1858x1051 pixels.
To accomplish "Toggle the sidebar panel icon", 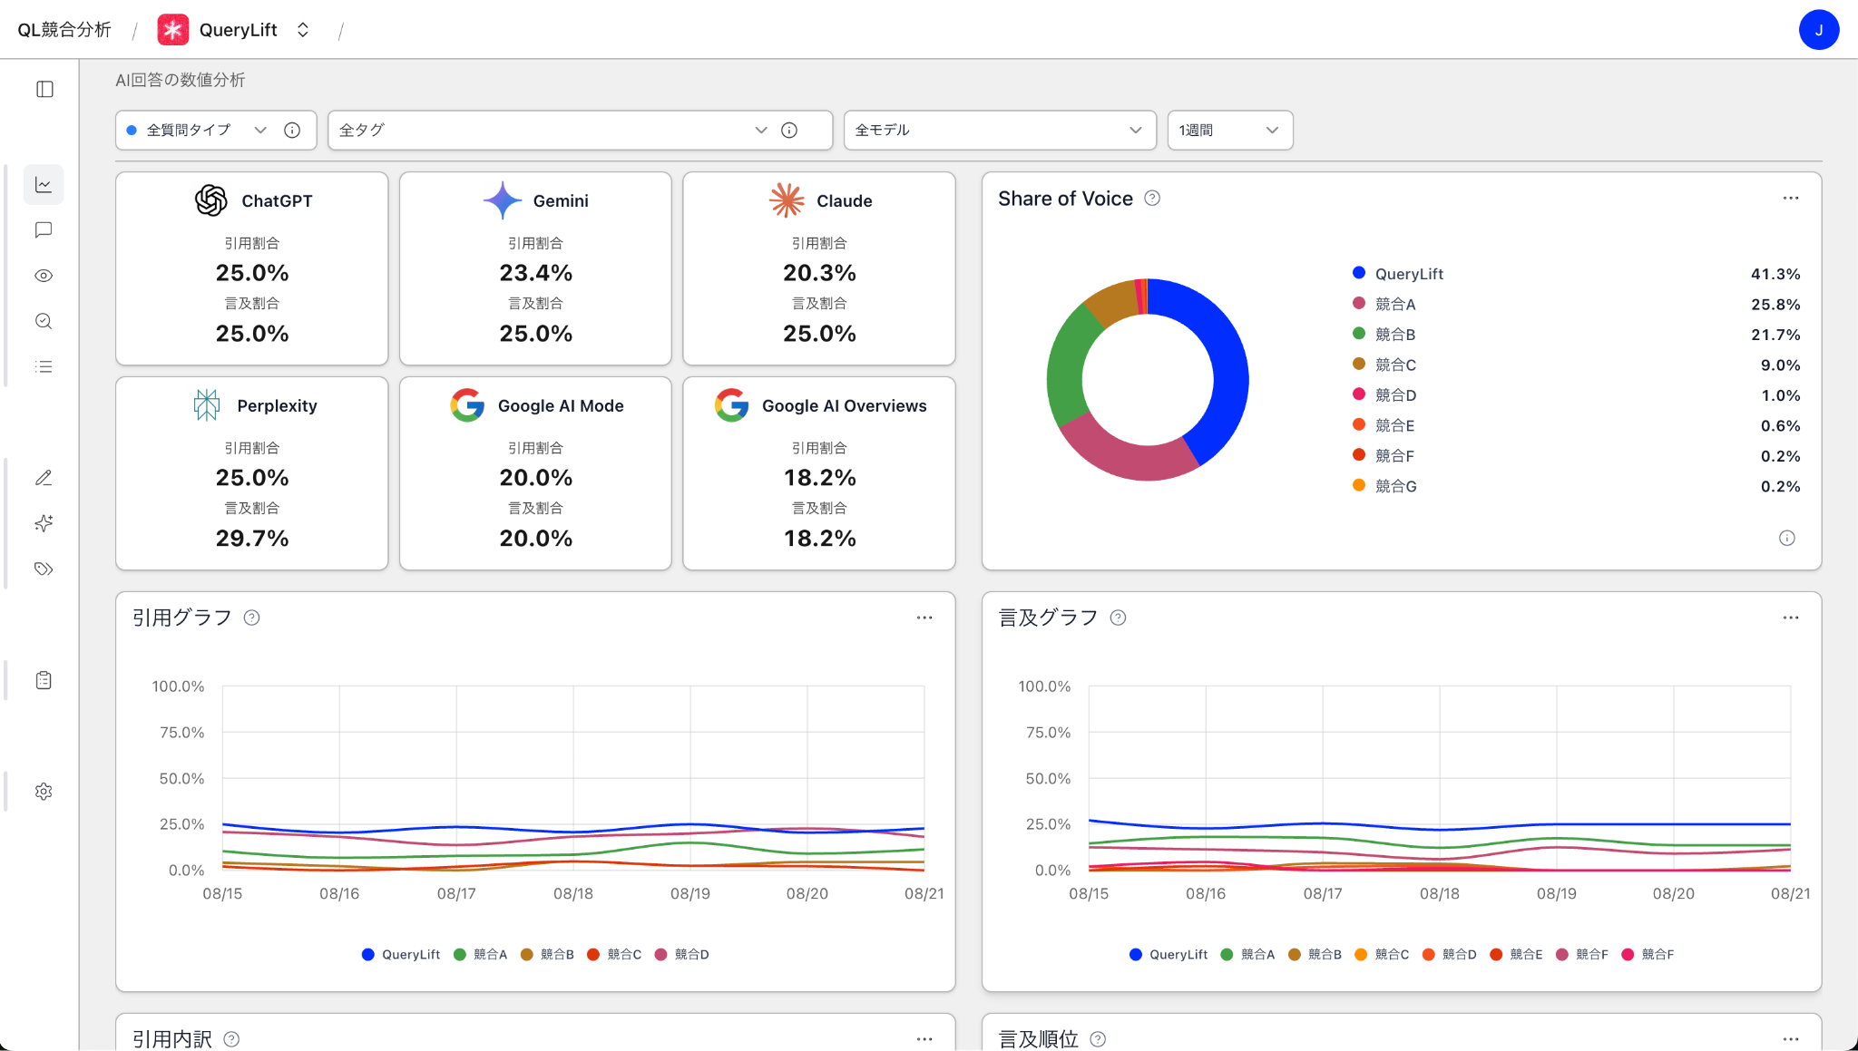I will tap(44, 89).
